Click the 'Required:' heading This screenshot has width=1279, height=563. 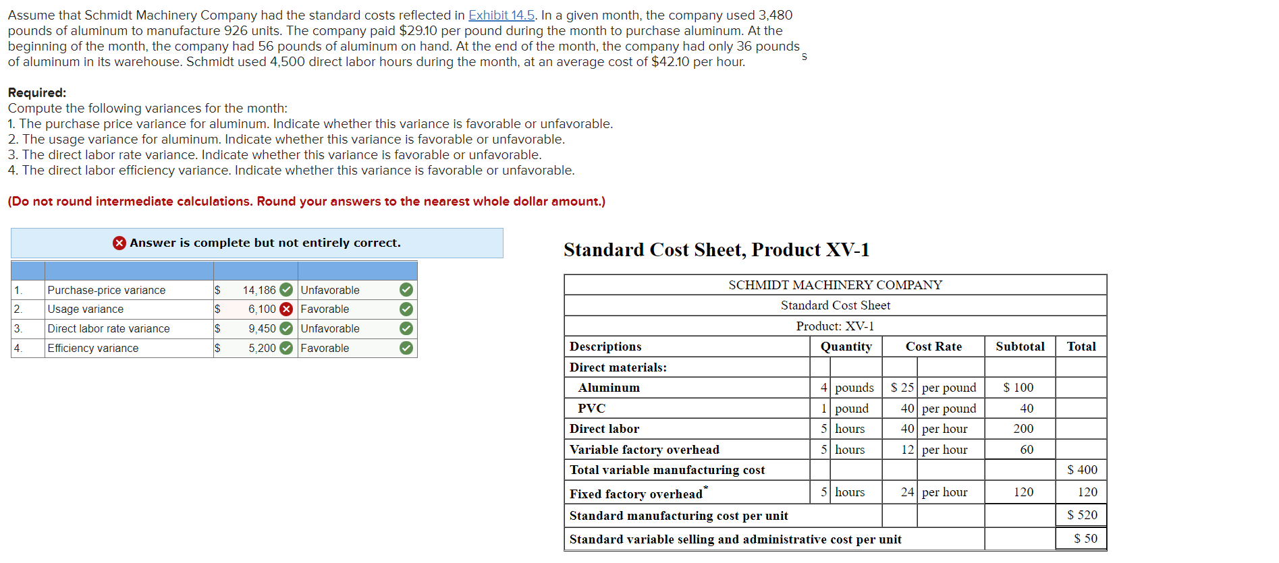37,92
